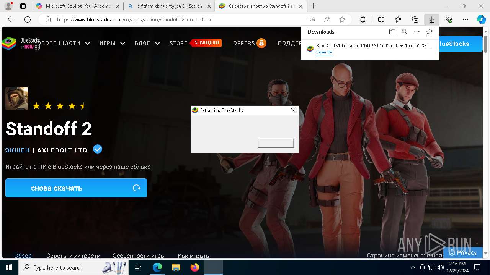The width and height of the screenshot is (490, 275).
Task: Open more options ellipsis in Downloads panel
Action: [x=417, y=32]
